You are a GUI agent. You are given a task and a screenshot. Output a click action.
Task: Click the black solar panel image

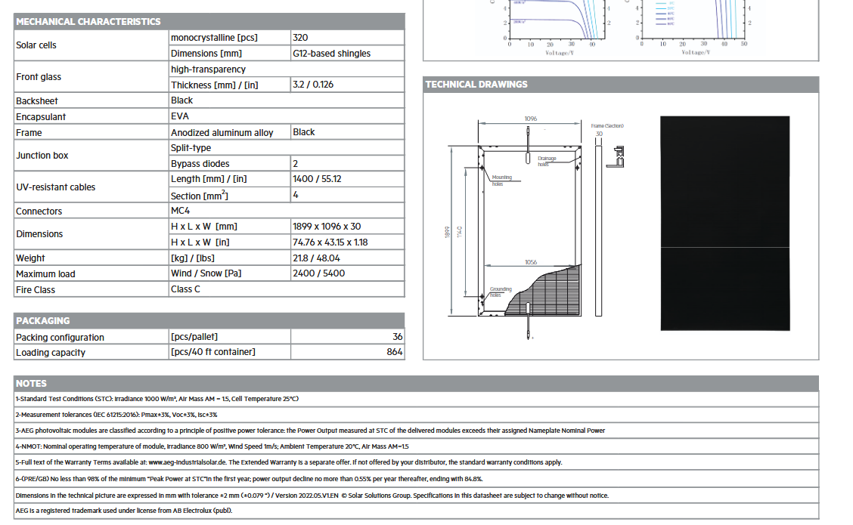724,224
